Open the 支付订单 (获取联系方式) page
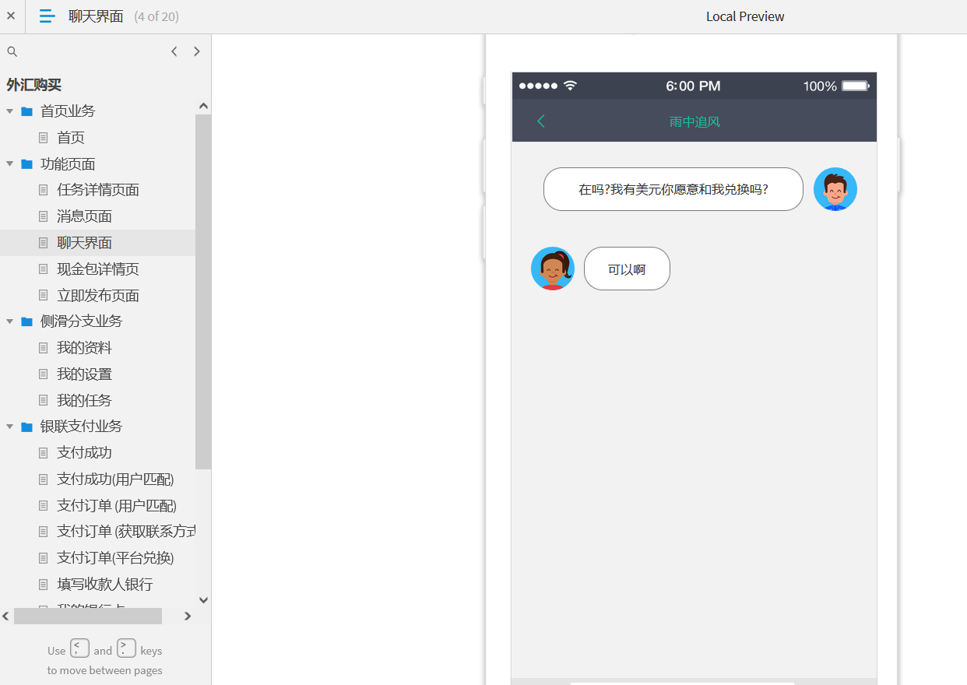The image size is (967, 685). point(126,532)
